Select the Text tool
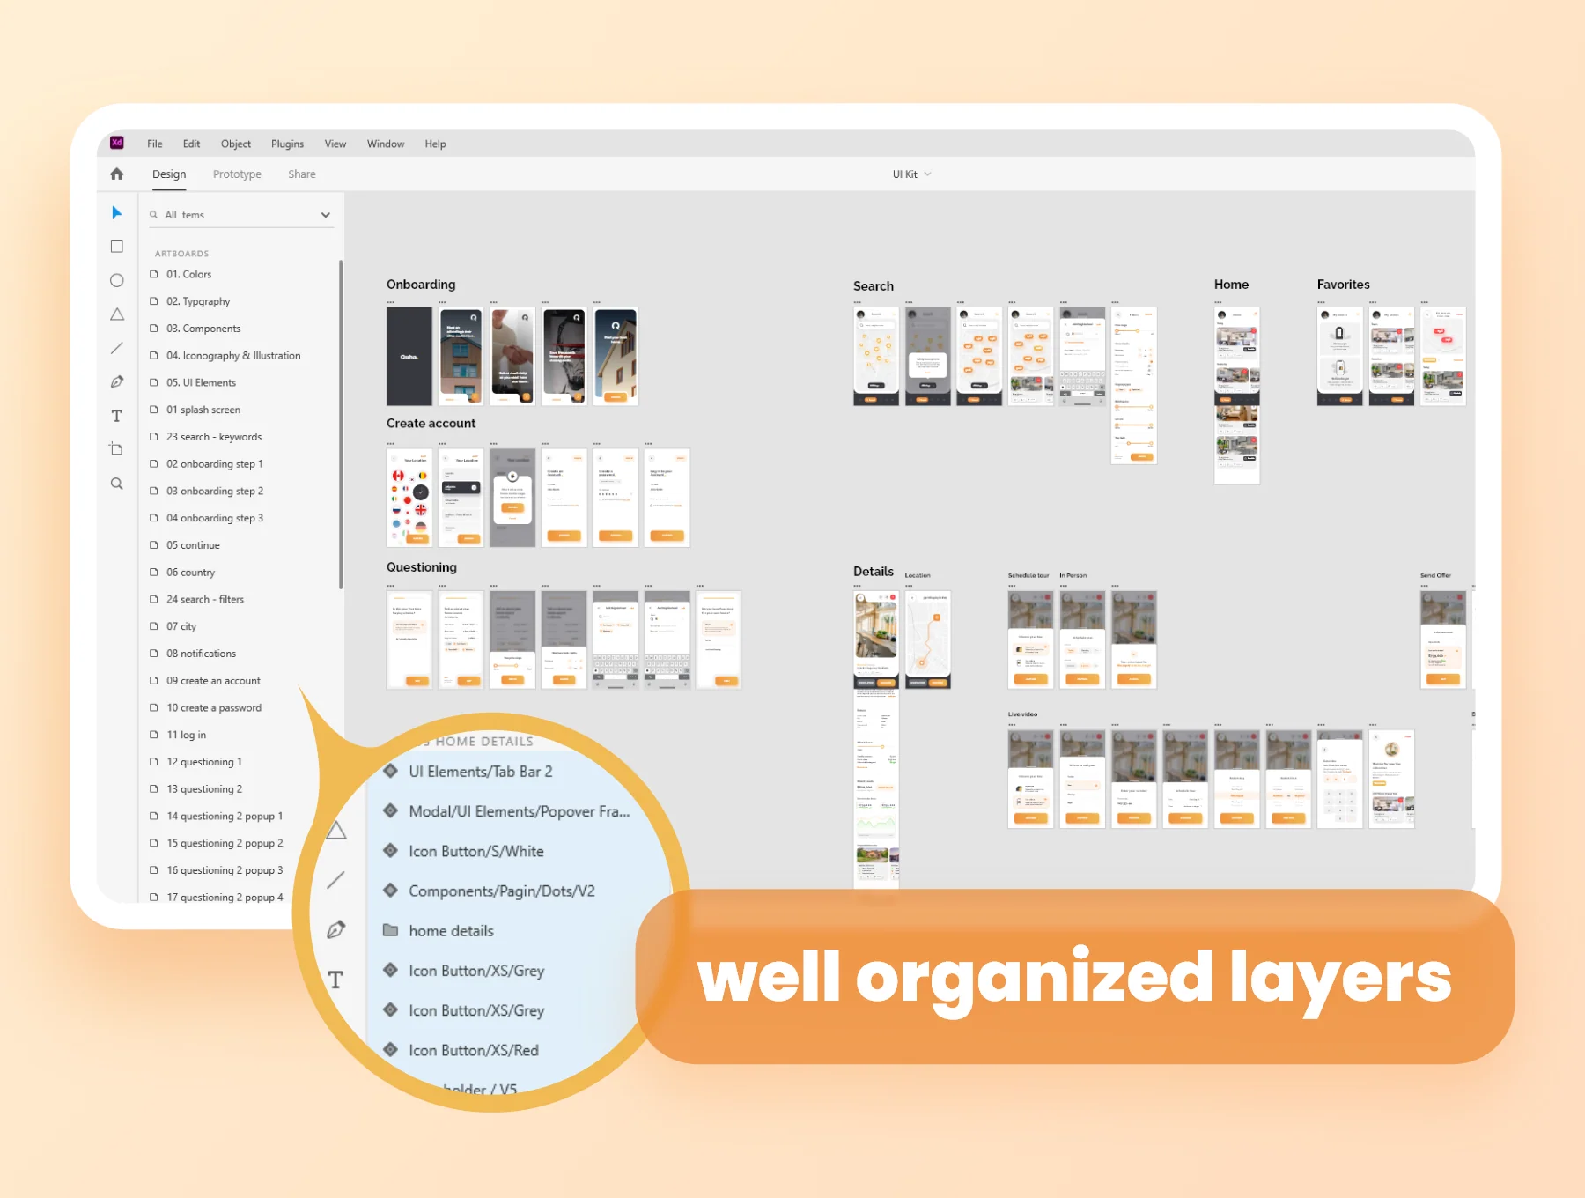The image size is (1585, 1198). [116, 416]
